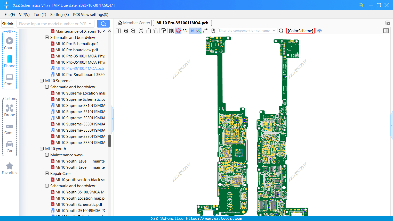Zoom out of the PCB view
This screenshot has height=221, width=393.
coord(133,31)
